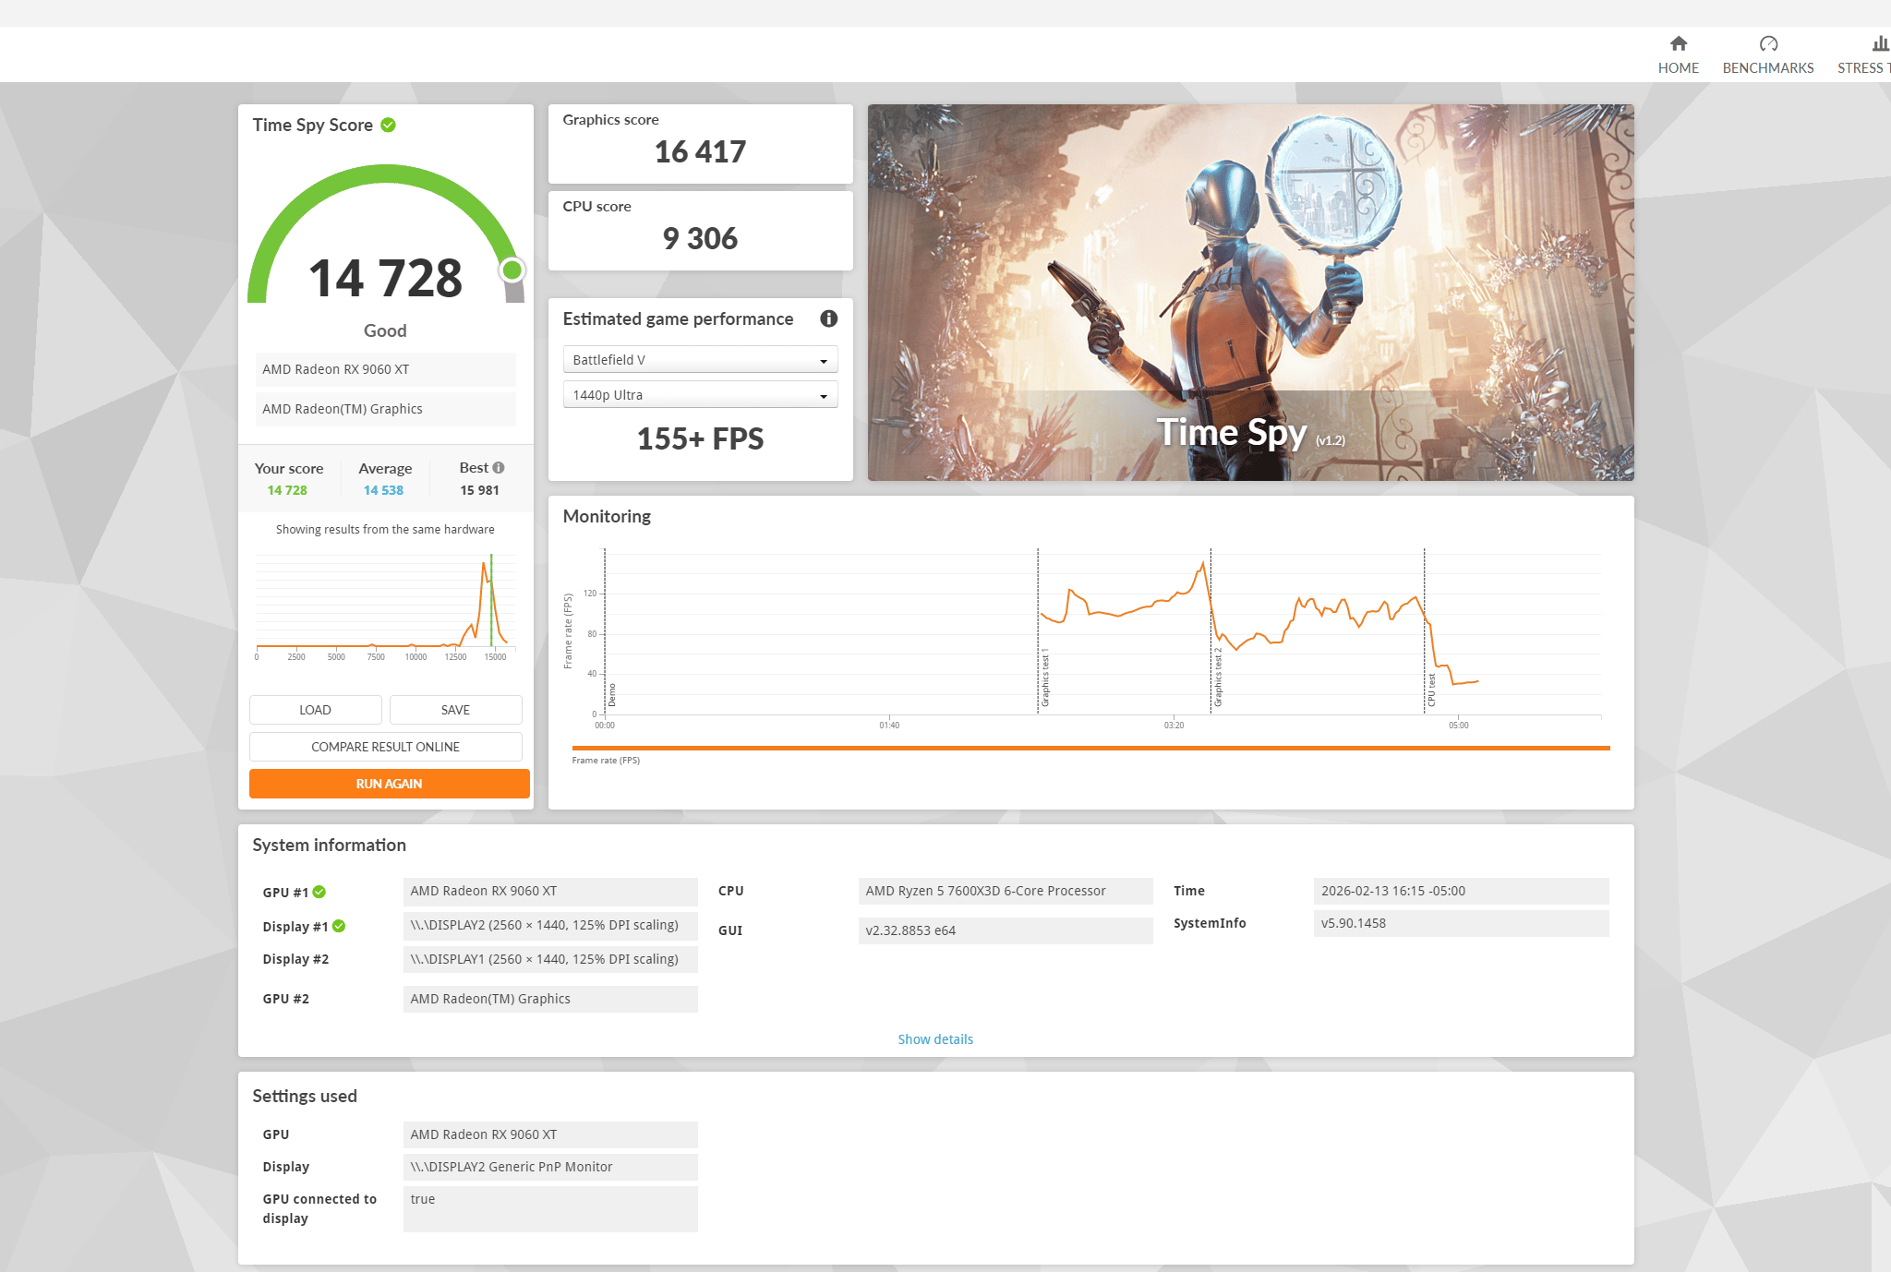Viewport: 1891px width, 1272px height.
Task: Click the green check next to Display #1
Action: 339,926
